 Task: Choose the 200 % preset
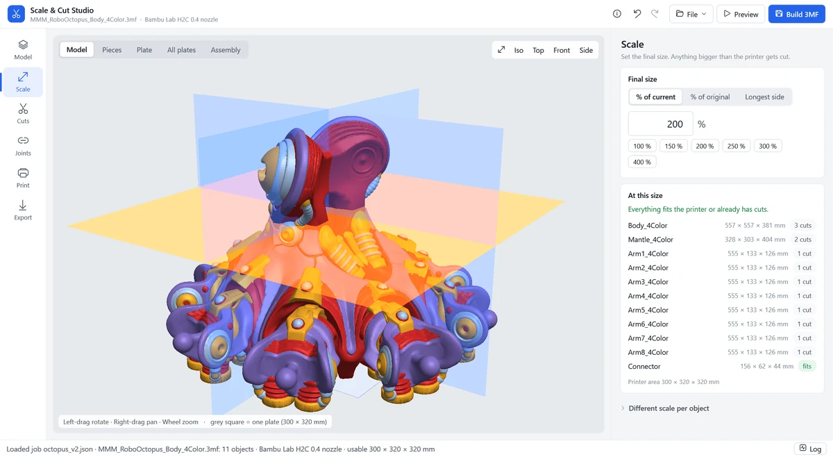coord(705,146)
